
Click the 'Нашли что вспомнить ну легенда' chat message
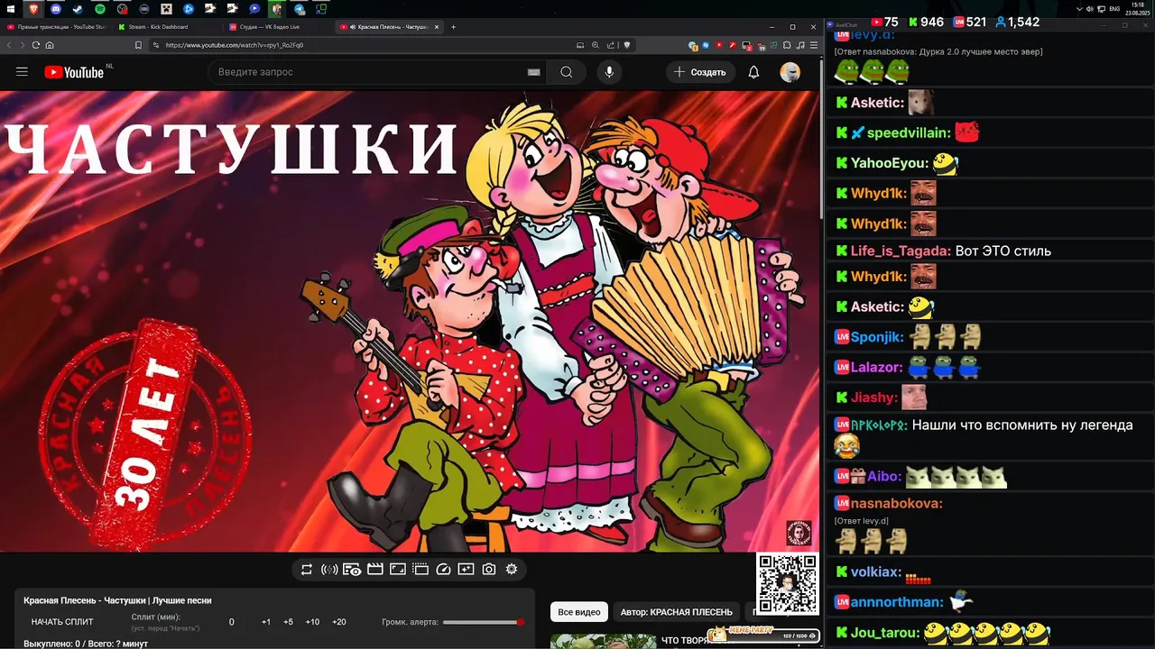coord(1022,425)
